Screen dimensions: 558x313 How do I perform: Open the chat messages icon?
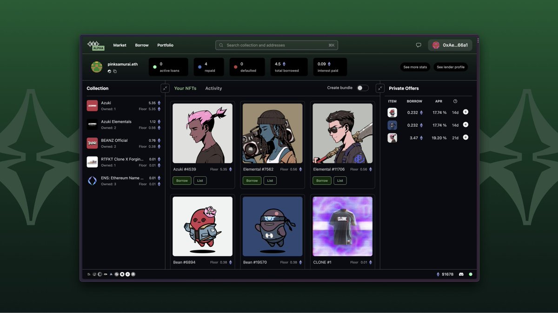point(418,45)
